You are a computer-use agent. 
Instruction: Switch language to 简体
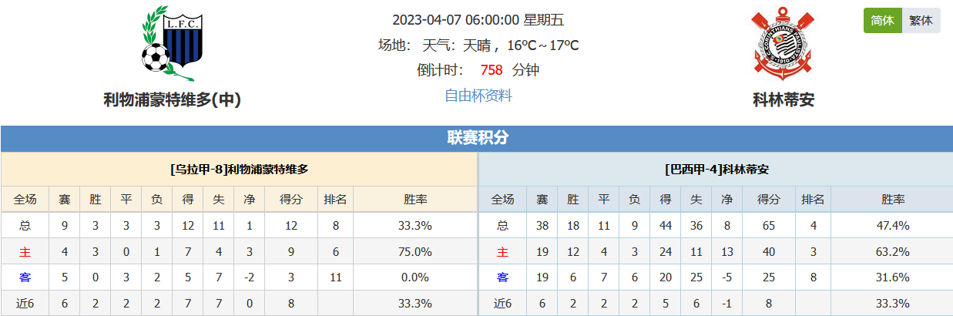[x=882, y=21]
